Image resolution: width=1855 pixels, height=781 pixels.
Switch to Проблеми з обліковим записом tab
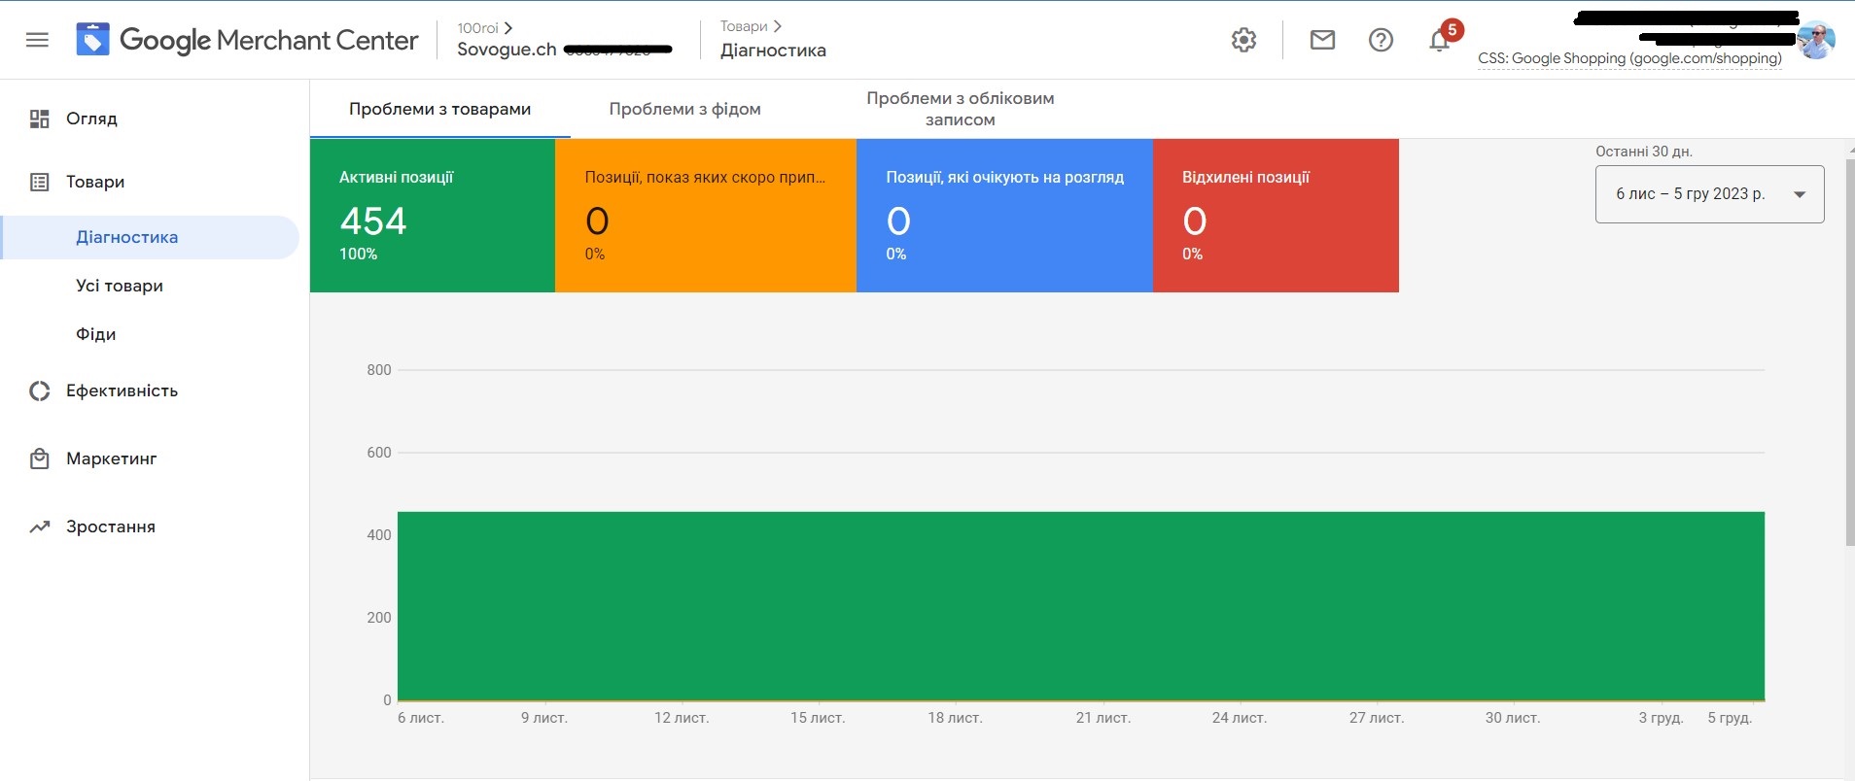(960, 109)
